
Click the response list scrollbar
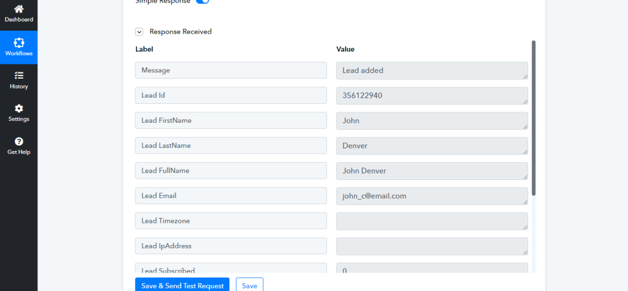point(534,118)
